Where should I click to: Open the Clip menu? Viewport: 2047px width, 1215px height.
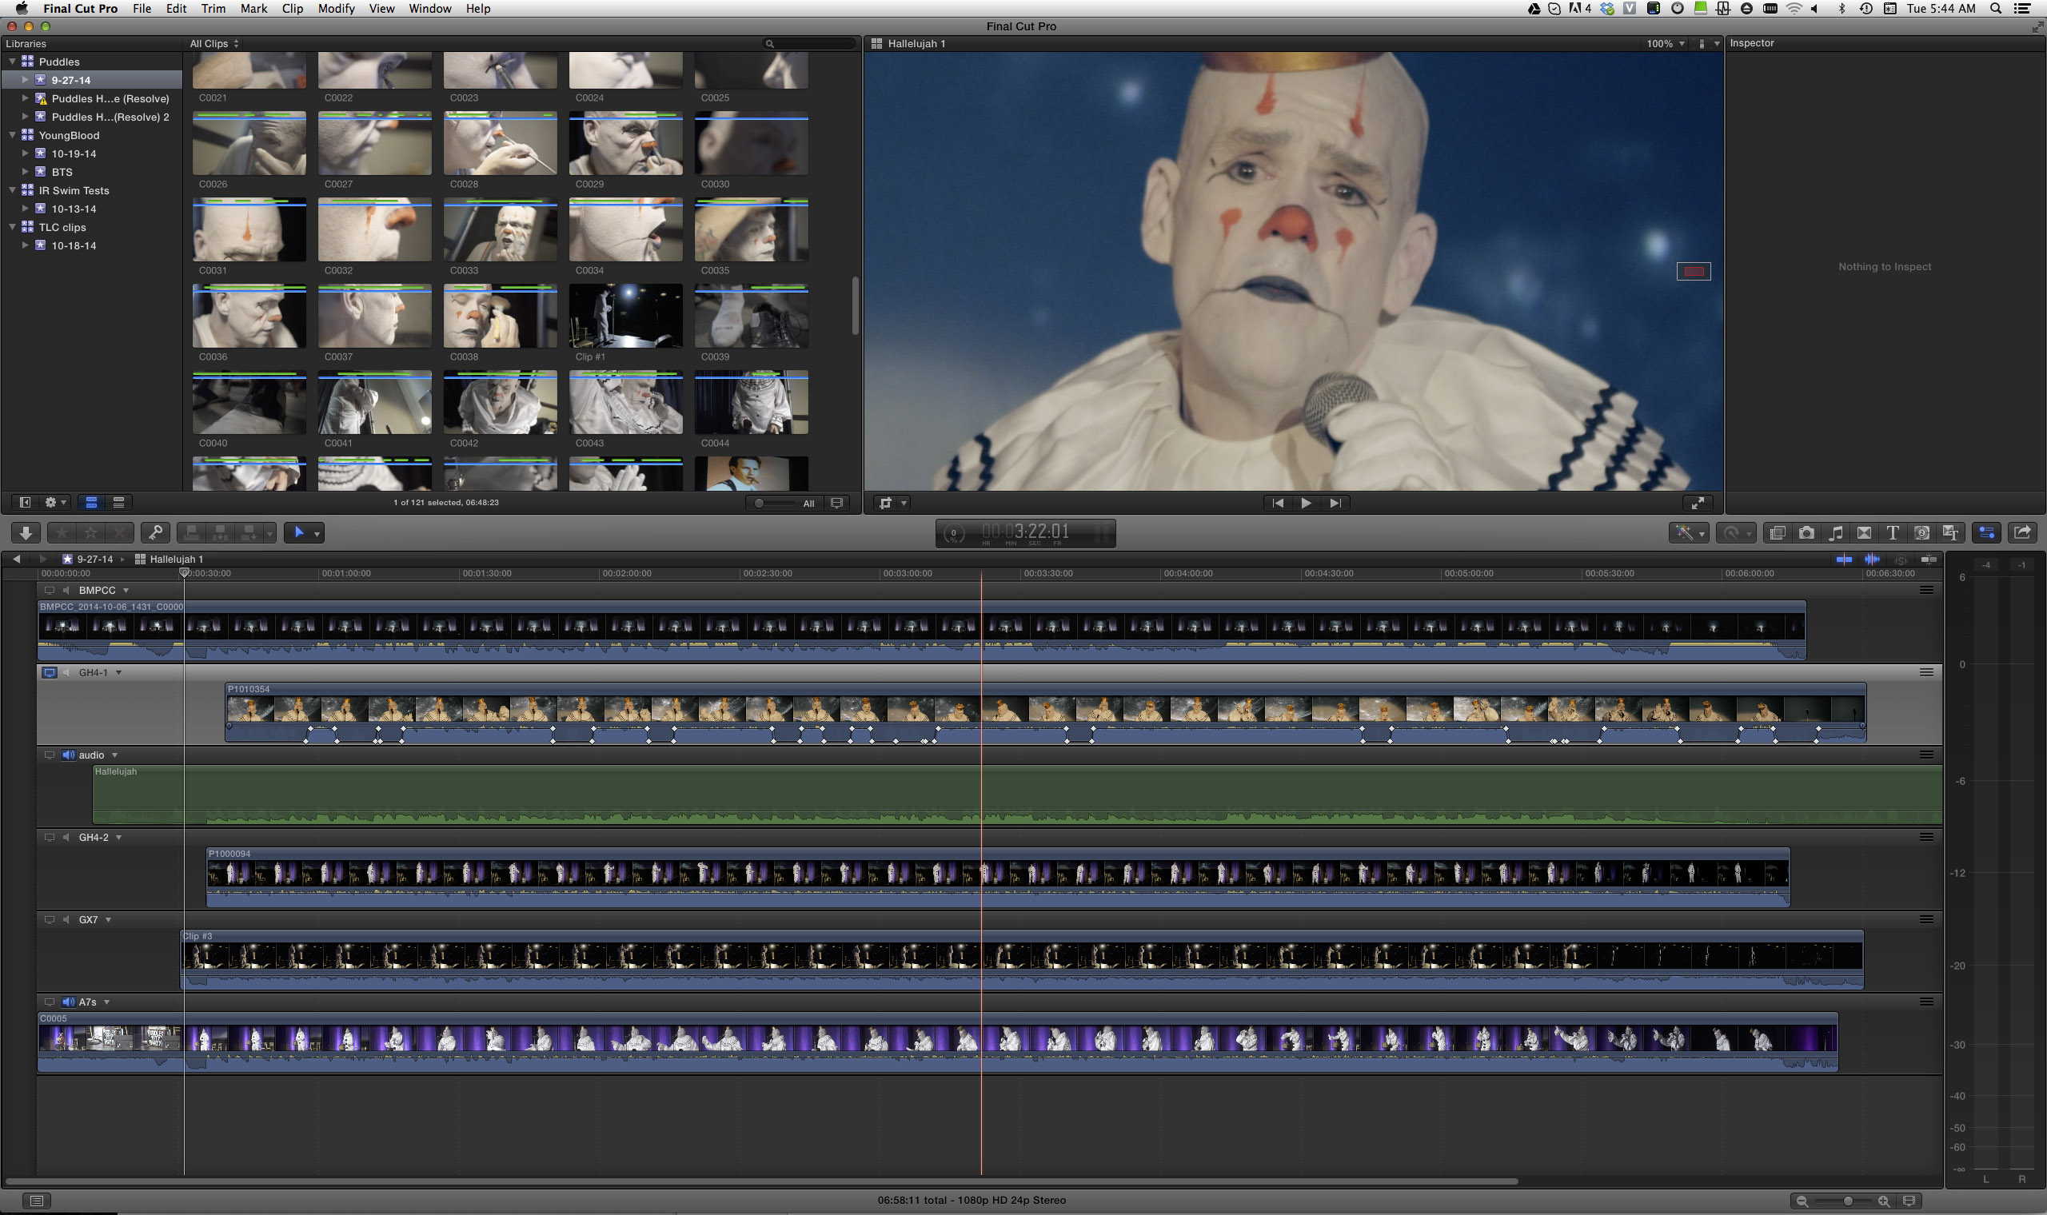click(x=293, y=8)
